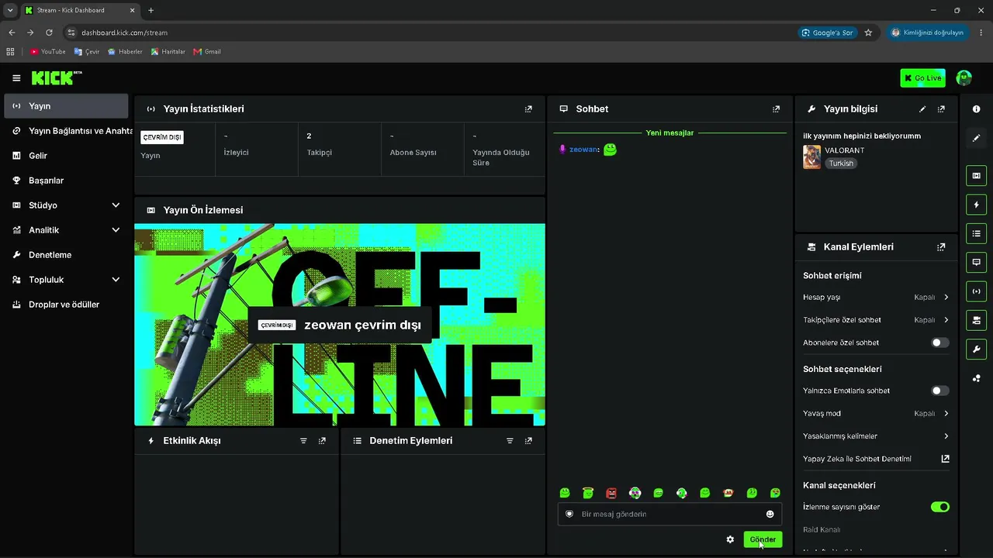
Task: Turn off İzlenme sayısını göster switch
Action: (x=939, y=507)
